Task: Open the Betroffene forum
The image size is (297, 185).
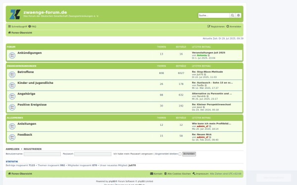Action: (x=26, y=72)
